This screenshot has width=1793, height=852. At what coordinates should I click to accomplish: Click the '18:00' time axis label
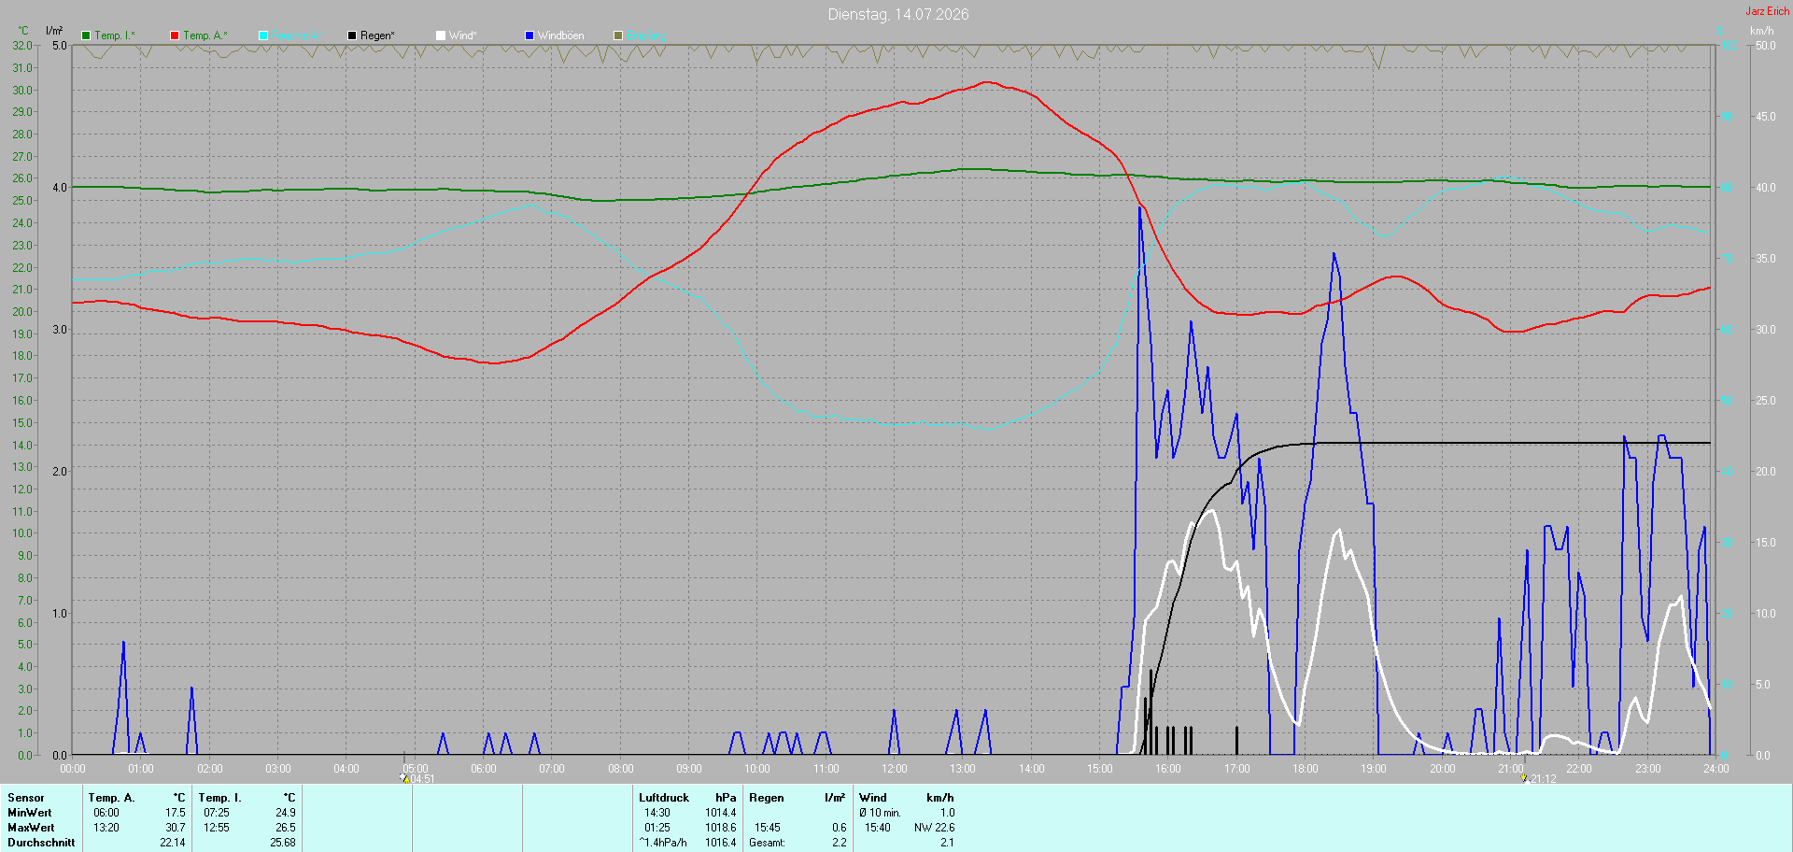pyautogui.click(x=1306, y=769)
